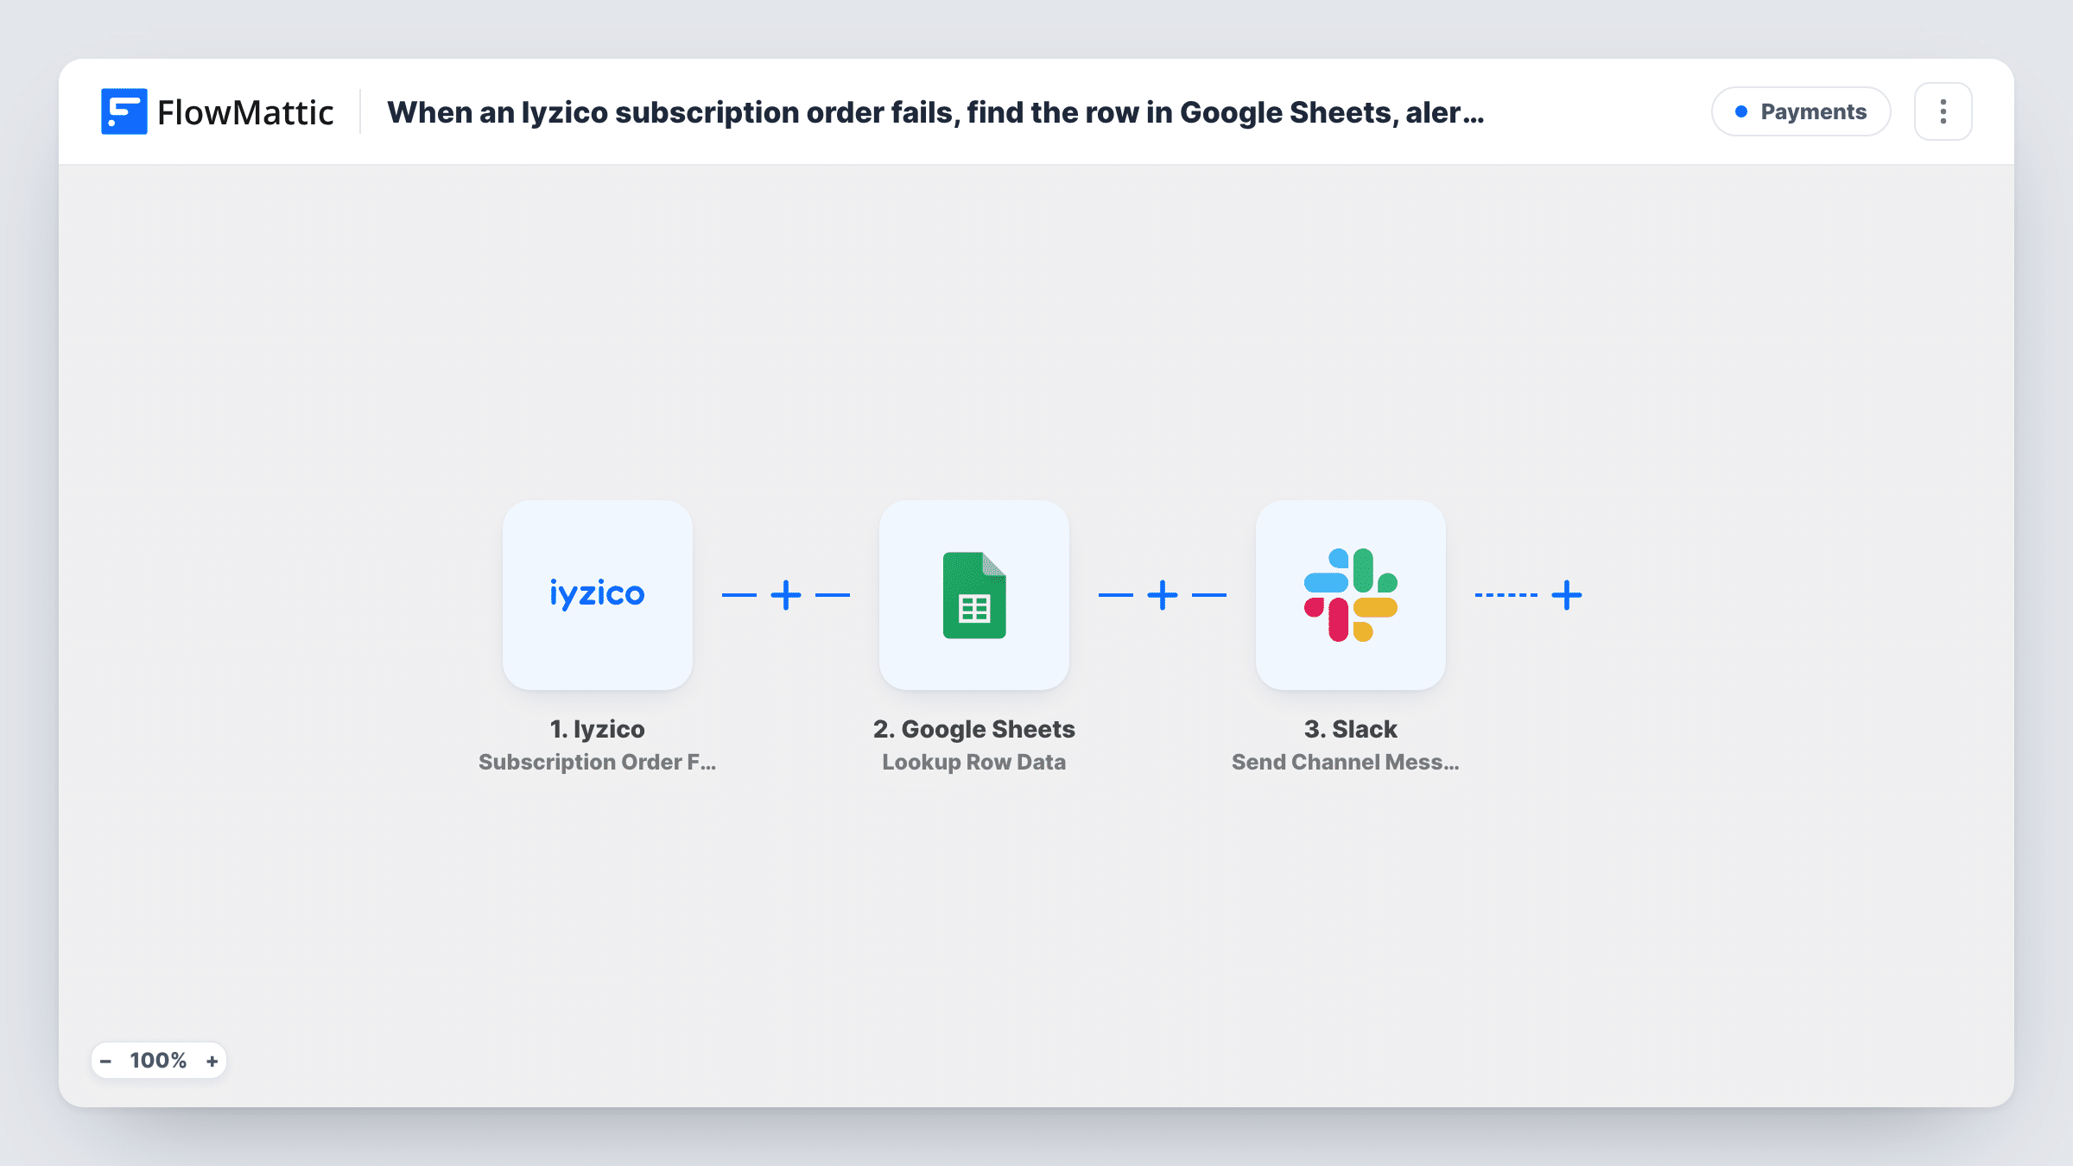Click the Payments tag button
The image size is (2073, 1166).
point(1801,111)
